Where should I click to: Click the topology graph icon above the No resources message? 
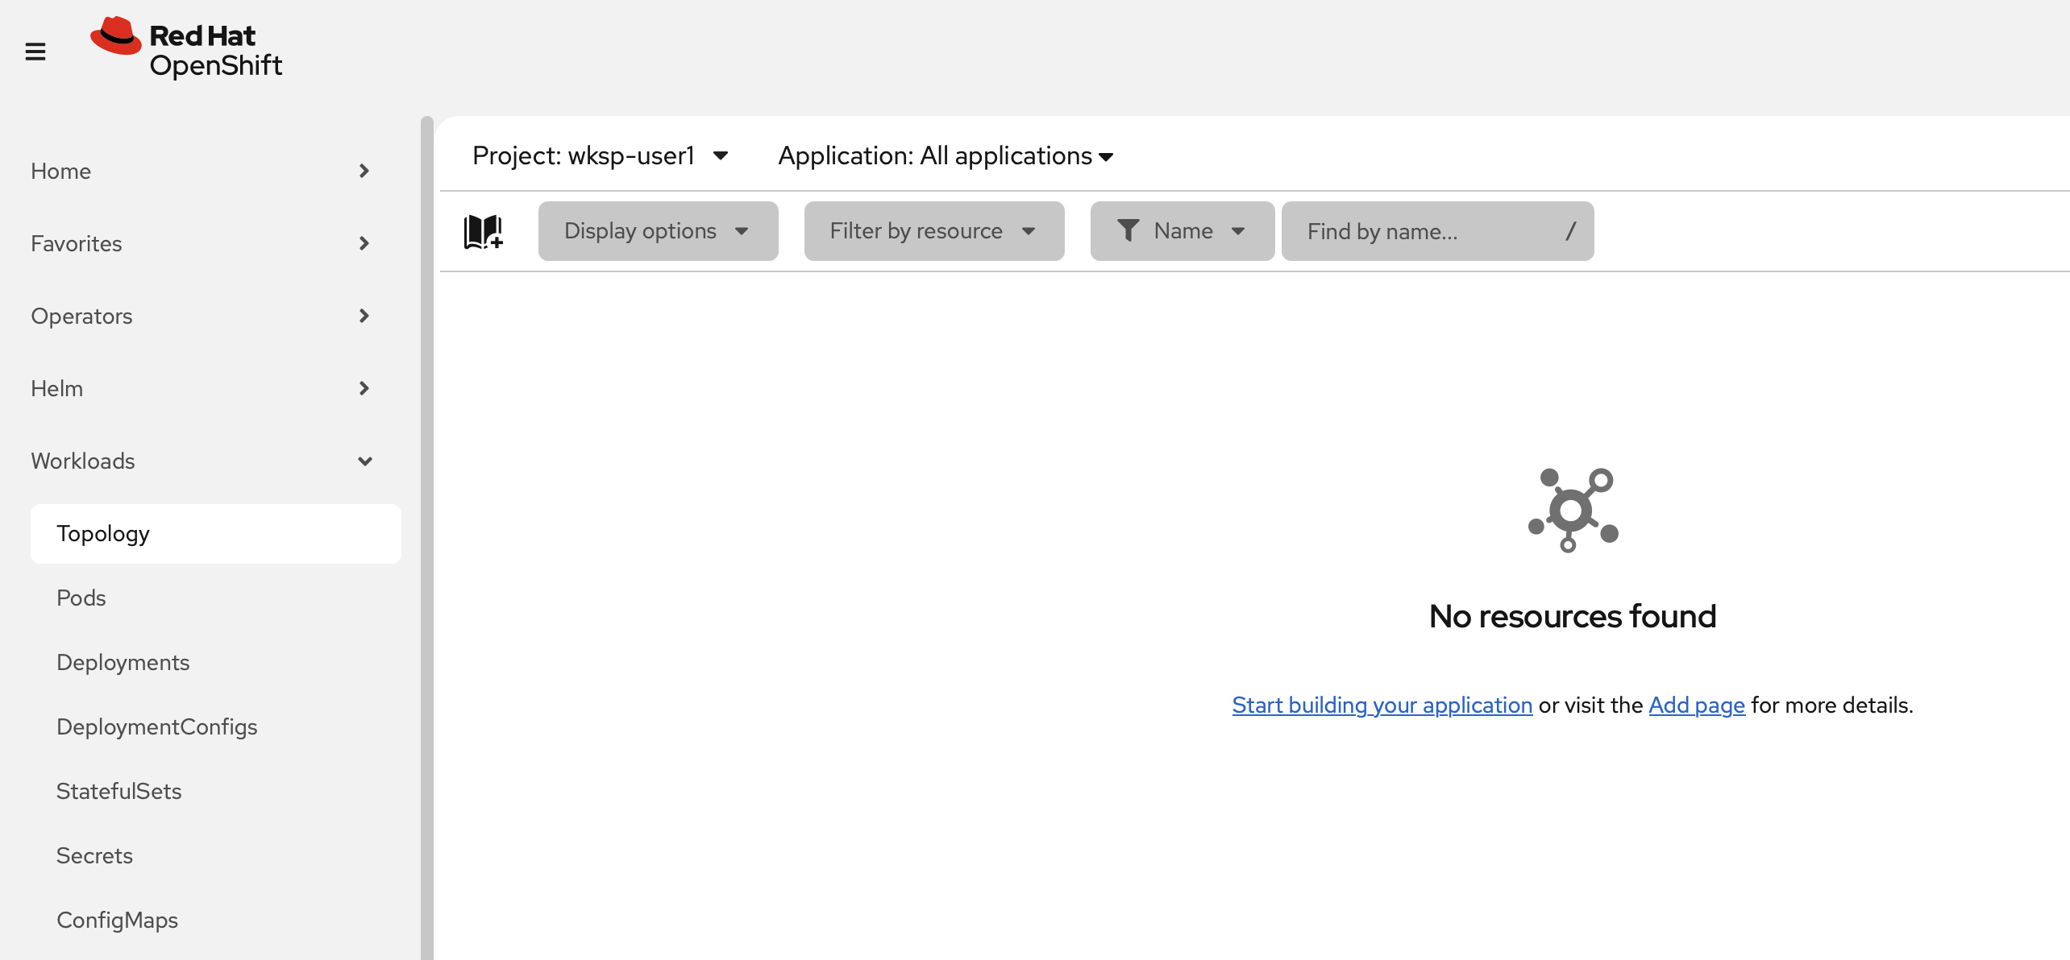point(1573,510)
